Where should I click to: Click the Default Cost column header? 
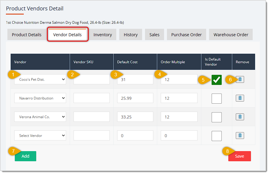tap(135, 62)
